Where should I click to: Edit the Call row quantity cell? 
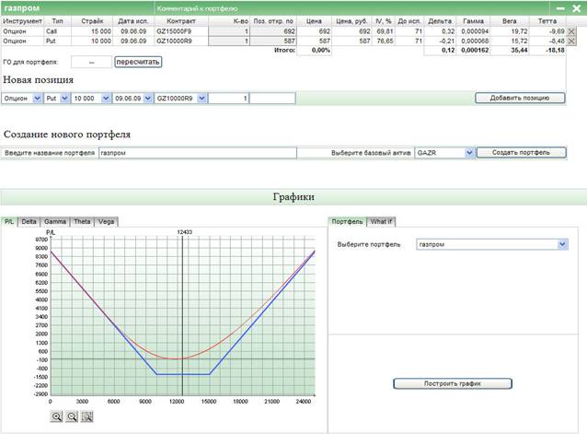(x=229, y=31)
